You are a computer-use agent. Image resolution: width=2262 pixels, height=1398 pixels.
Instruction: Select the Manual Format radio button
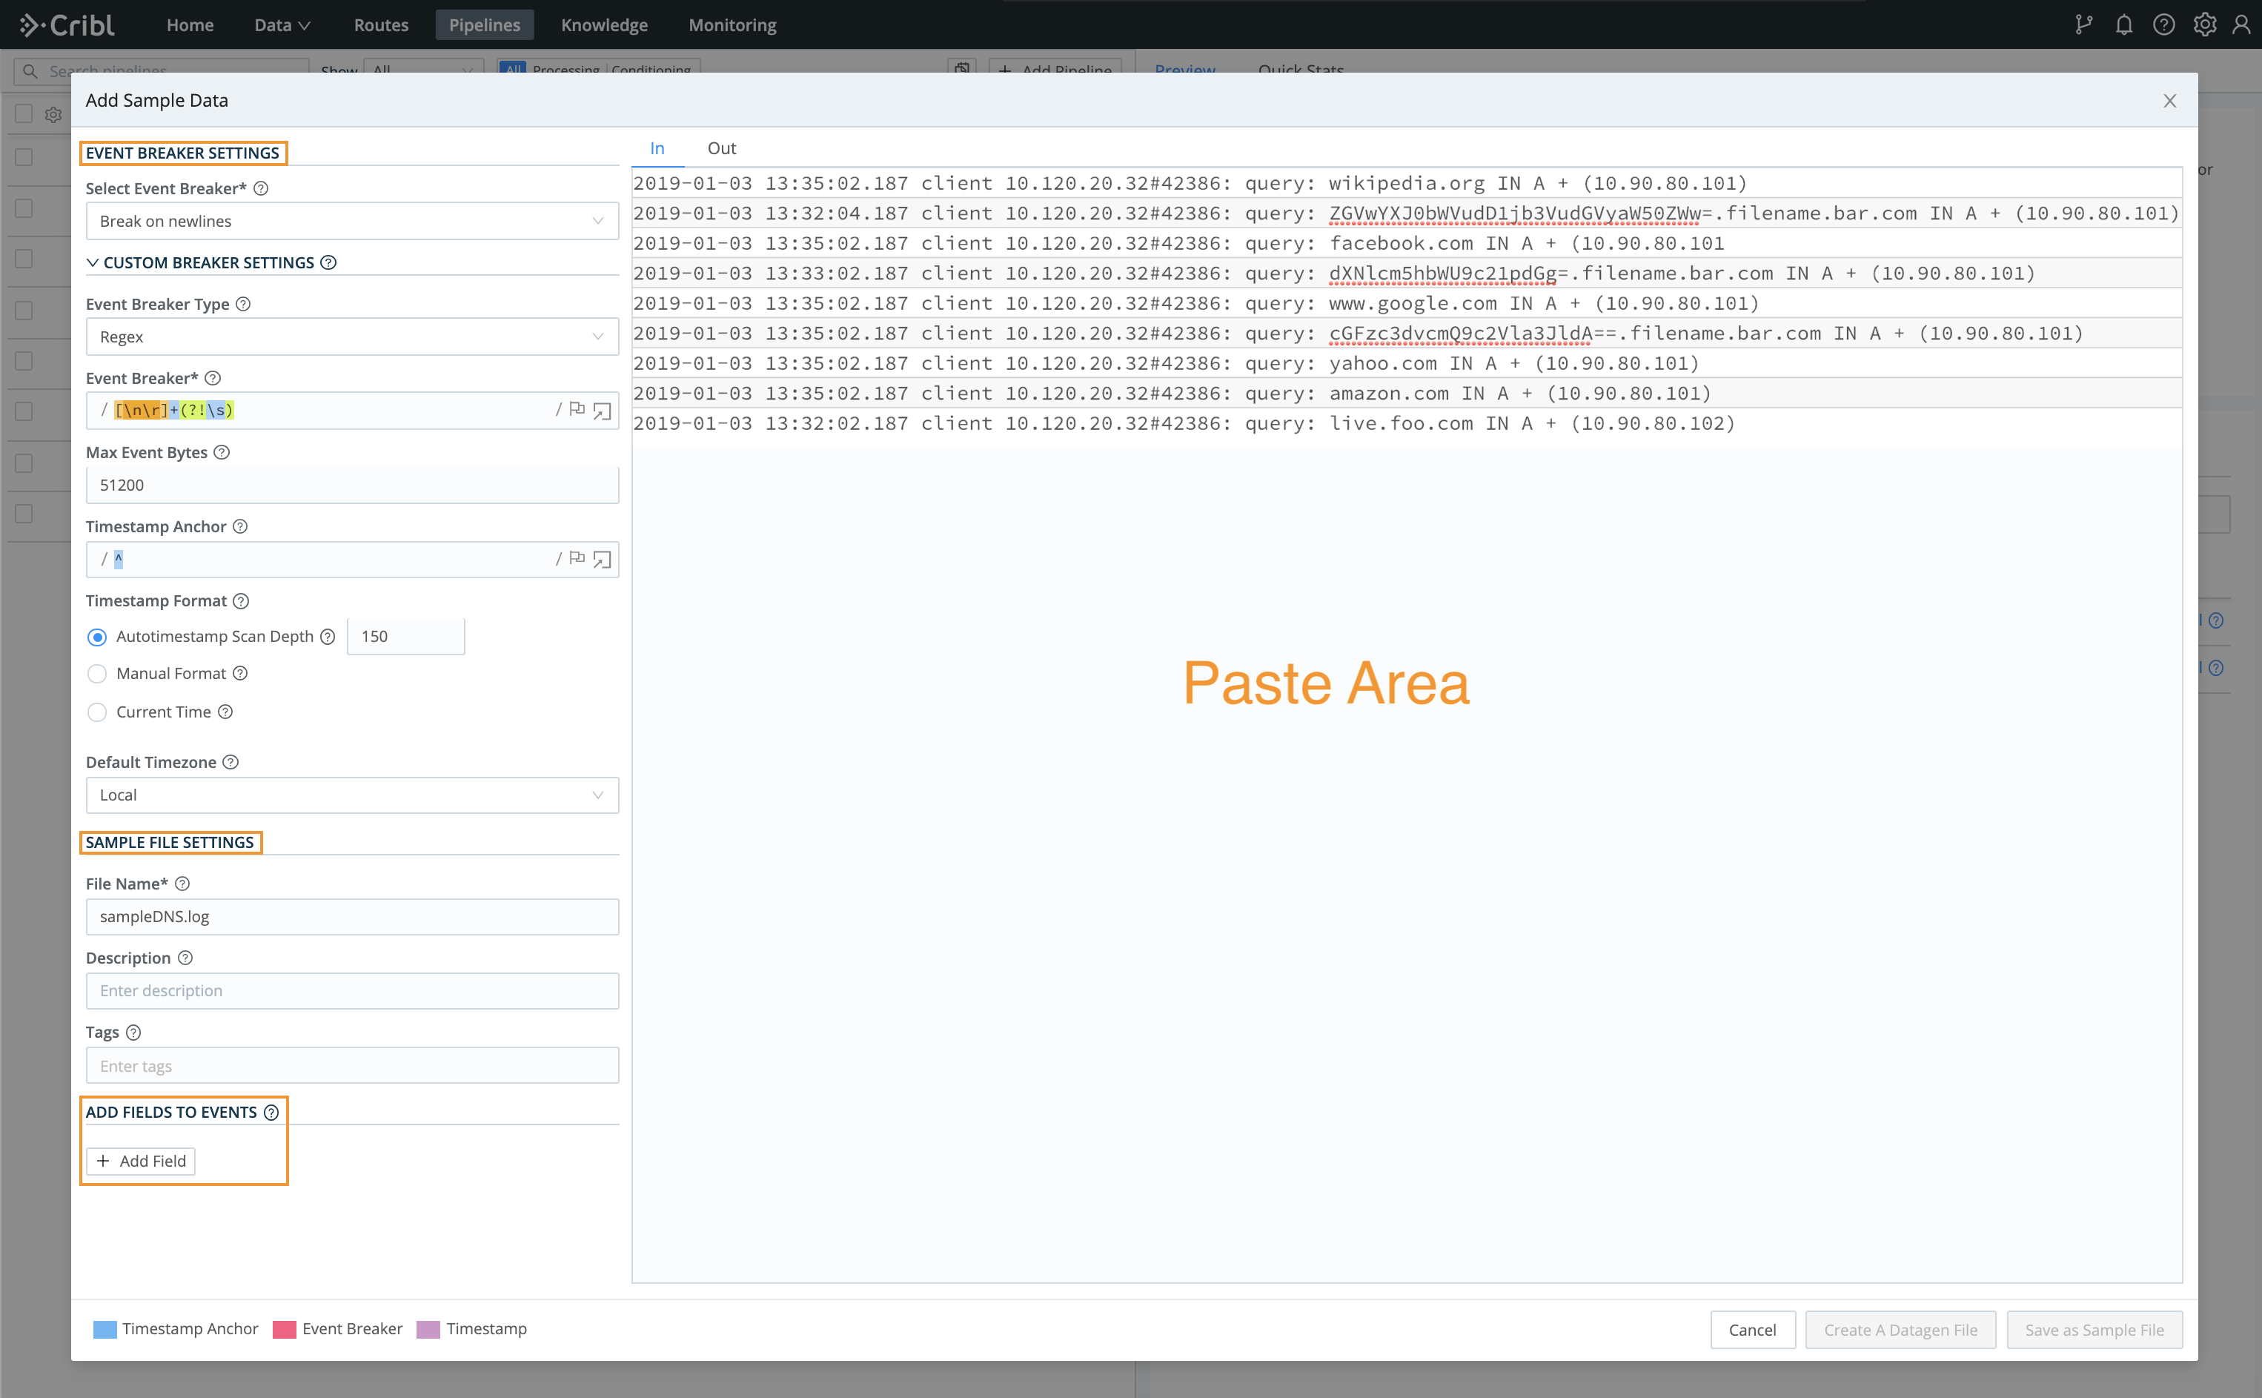(97, 674)
